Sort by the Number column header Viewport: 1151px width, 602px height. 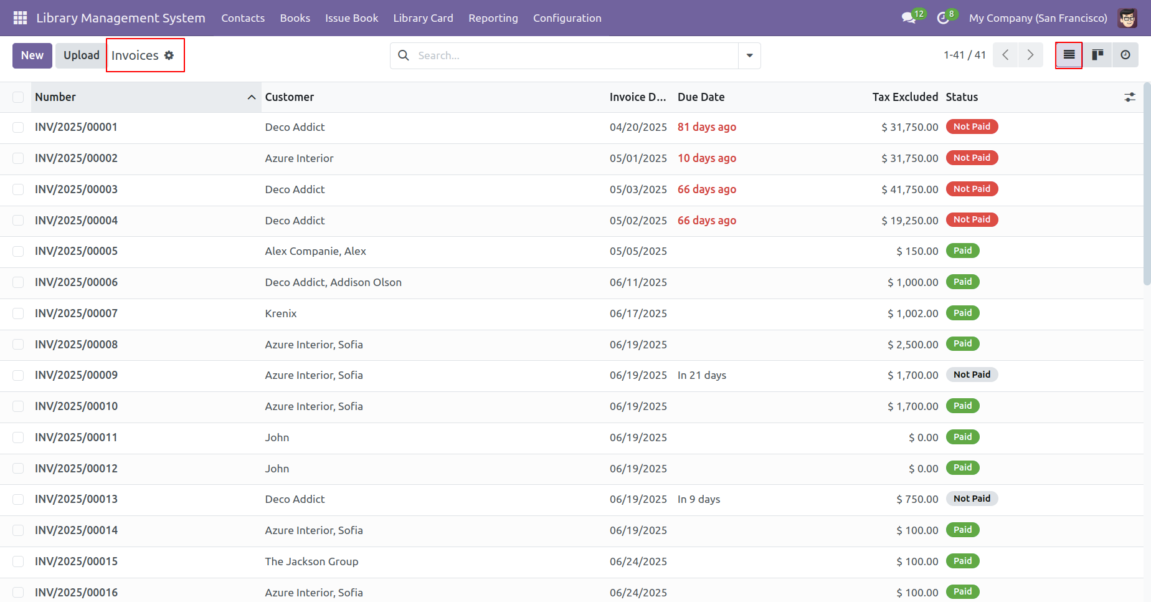55,97
